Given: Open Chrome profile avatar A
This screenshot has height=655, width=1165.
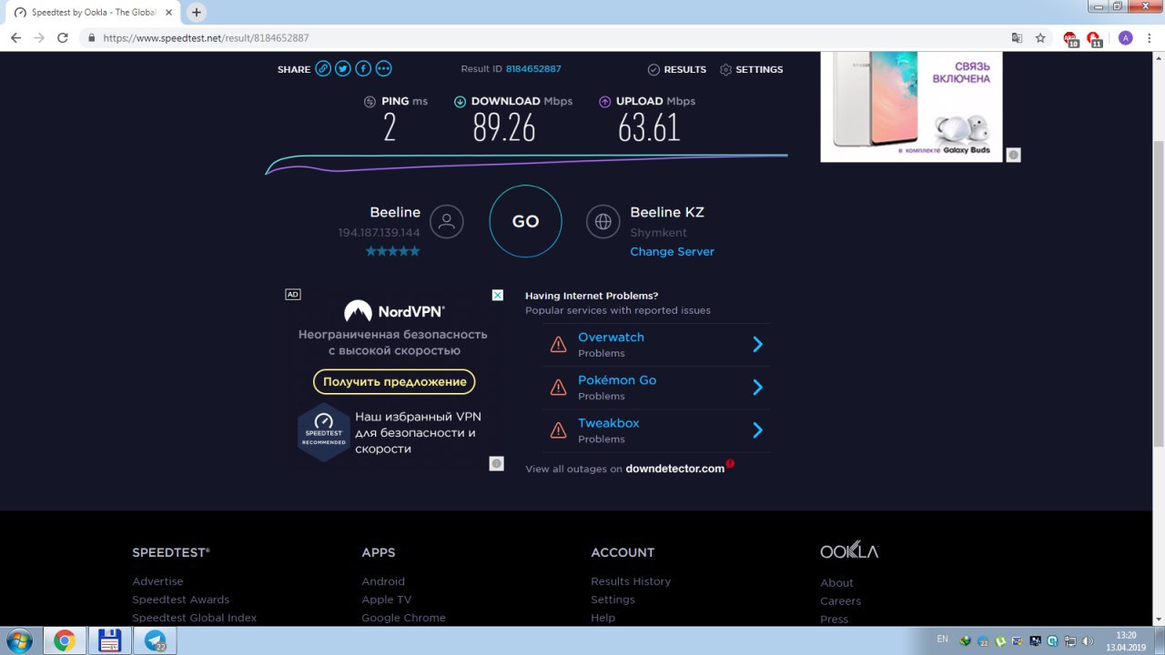Looking at the screenshot, I should click(x=1126, y=38).
